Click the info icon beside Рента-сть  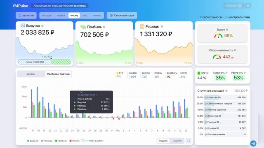245,73
